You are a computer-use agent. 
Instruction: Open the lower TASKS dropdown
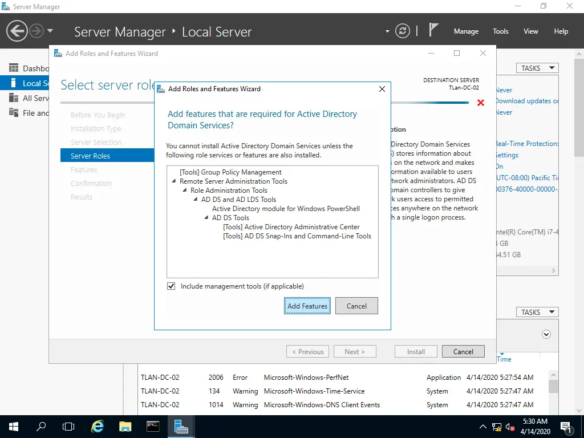click(537, 312)
